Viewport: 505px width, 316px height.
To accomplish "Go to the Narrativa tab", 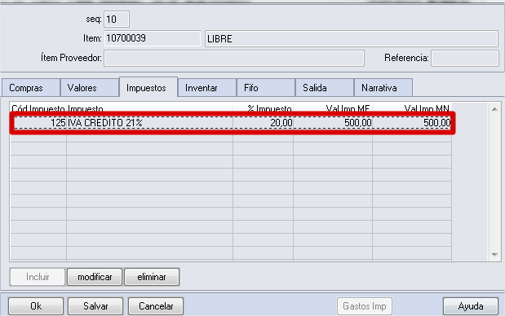I will [x=383, y=88].
